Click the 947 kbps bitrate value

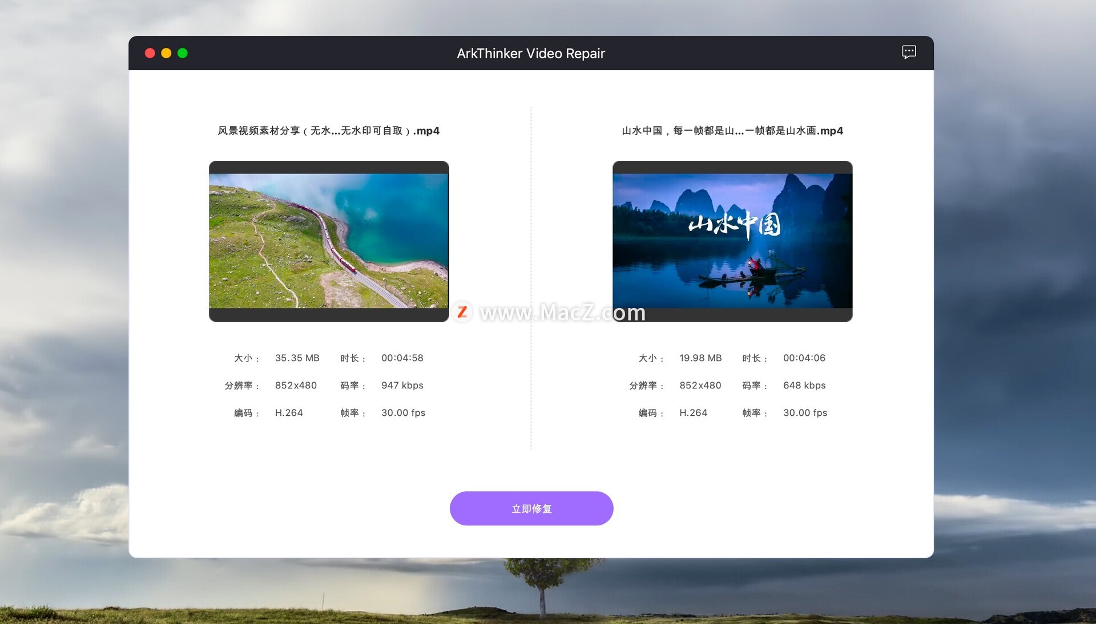[x=402, y=386]
